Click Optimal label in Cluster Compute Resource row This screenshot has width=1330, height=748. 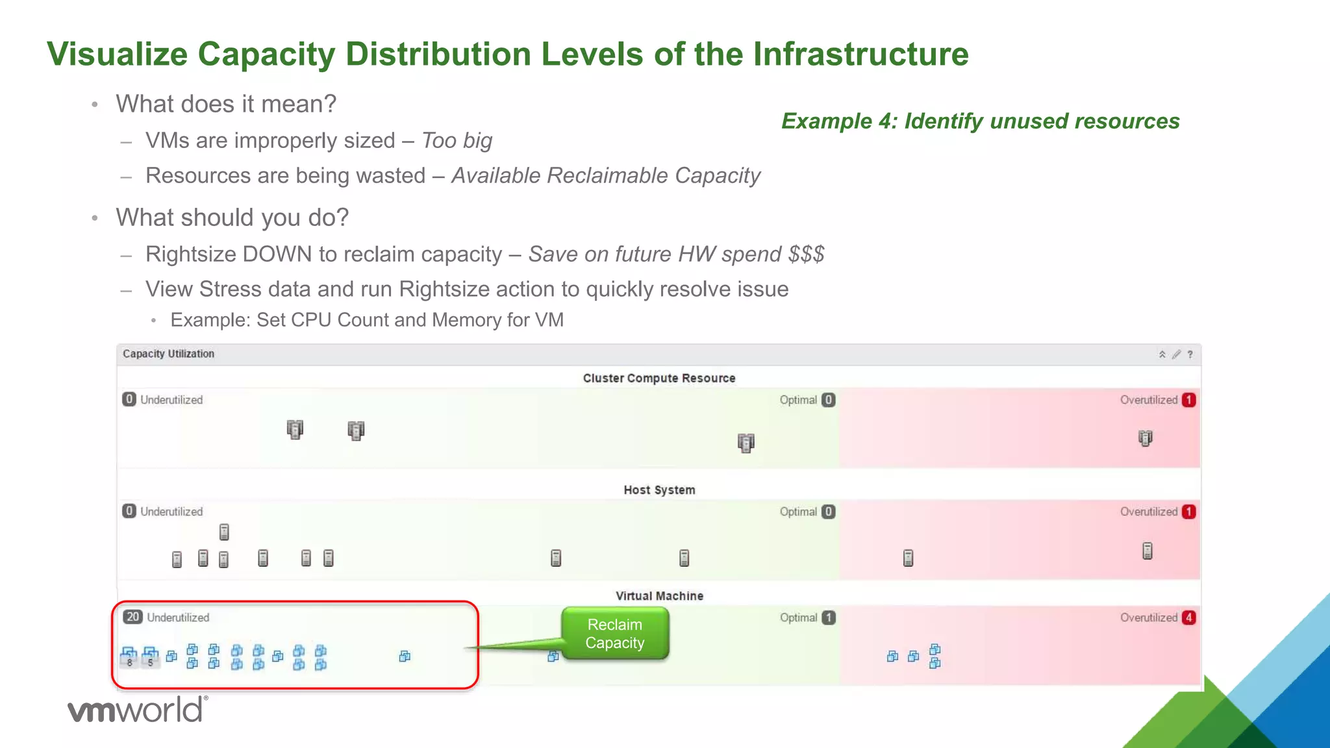point(798,400)
